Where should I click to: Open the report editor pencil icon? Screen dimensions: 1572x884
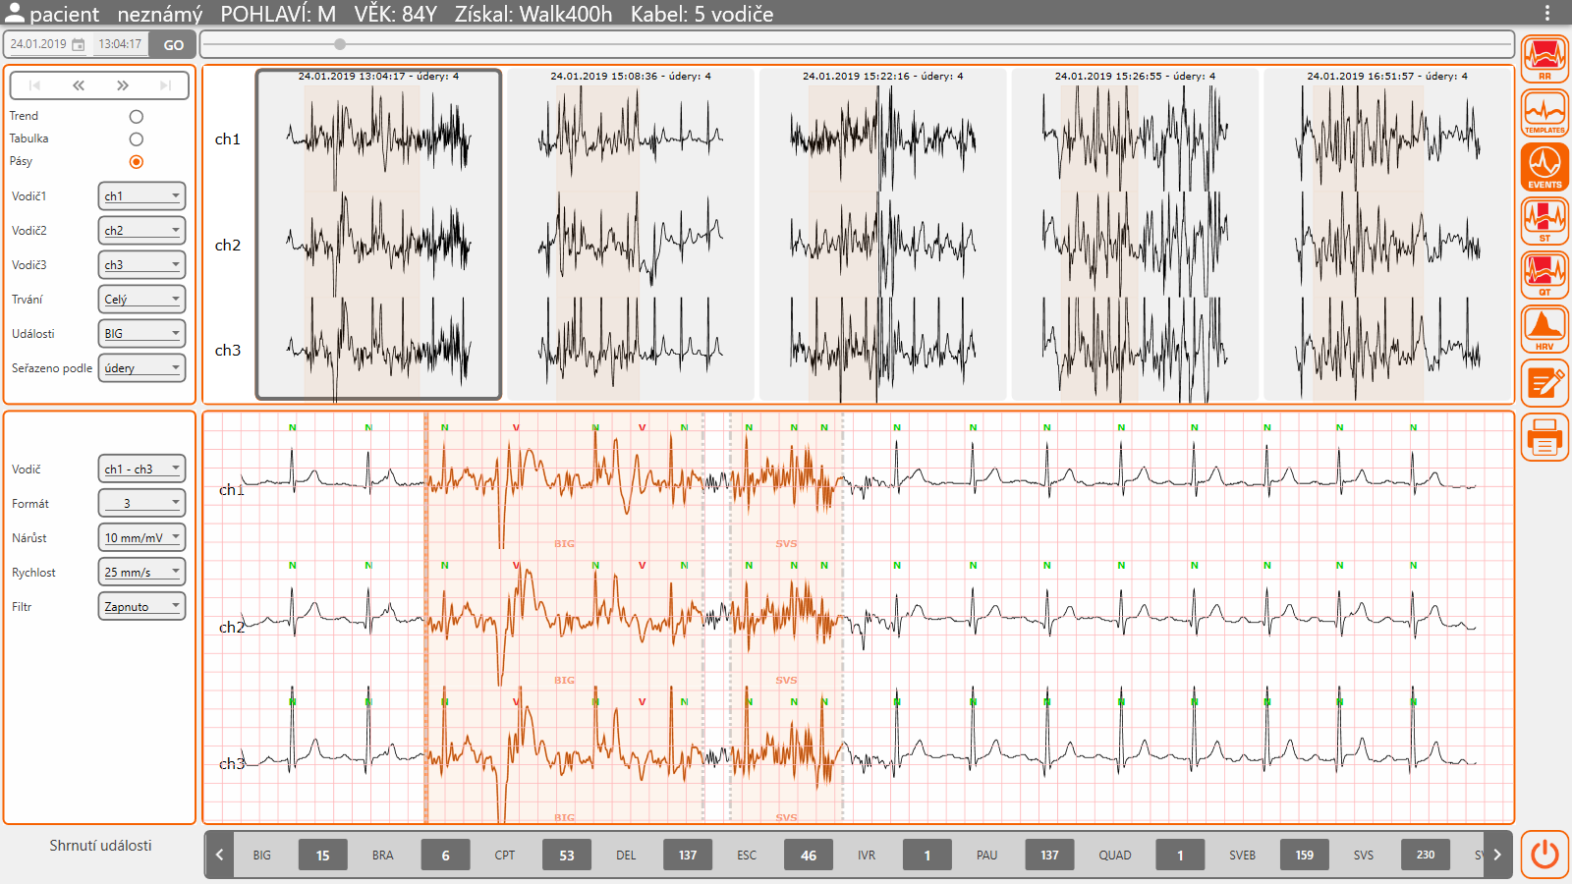[1544, 383]
